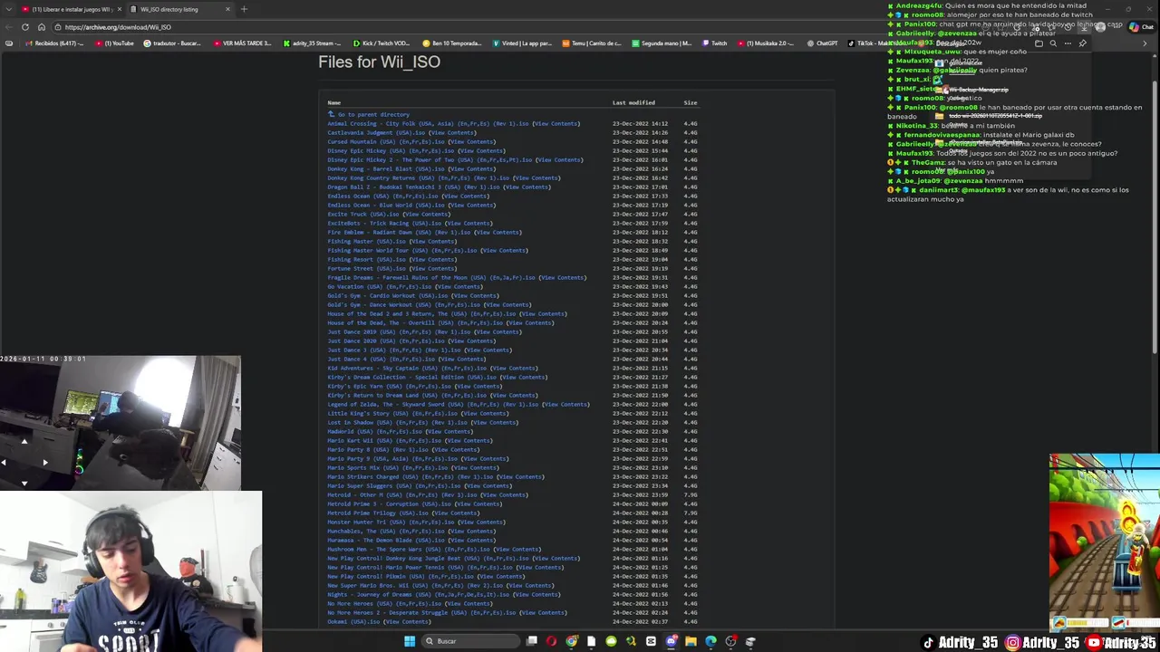
Task: Open Discord from the taskbar
Action: click(x=671, y=641)
